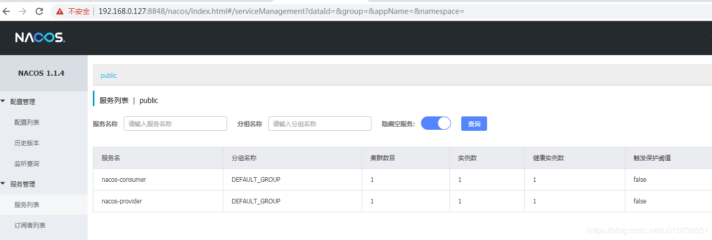Open 历史版本 in the sidebar

(27, 143)
